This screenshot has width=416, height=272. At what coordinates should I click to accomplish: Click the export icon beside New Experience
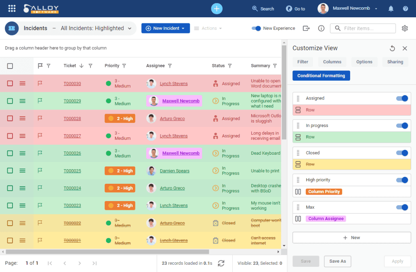306,28
